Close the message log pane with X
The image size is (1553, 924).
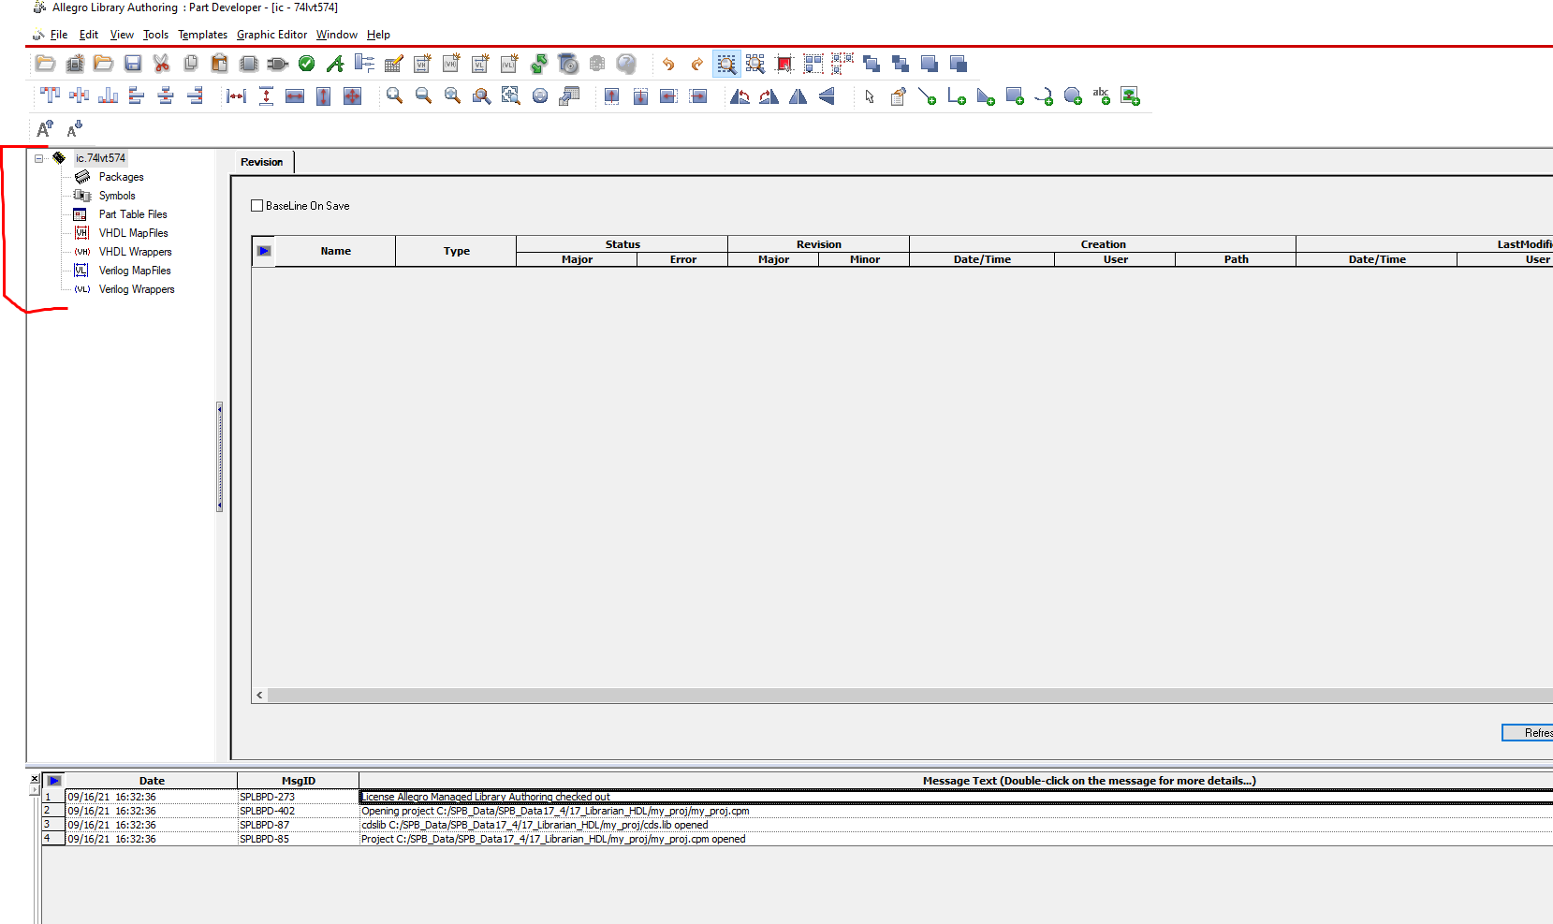pos(35,779)
